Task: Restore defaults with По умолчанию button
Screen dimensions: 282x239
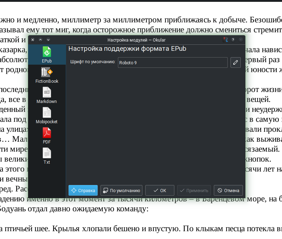Action: click(121, 190)
